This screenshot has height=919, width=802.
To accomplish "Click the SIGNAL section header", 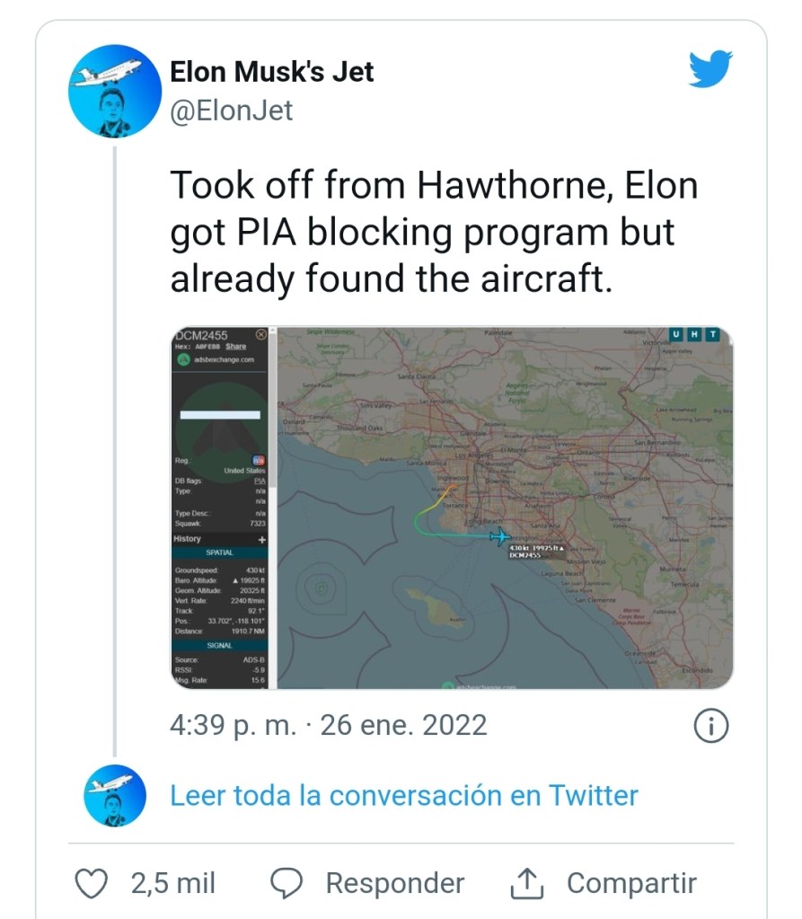I will [x=219, y=645].
